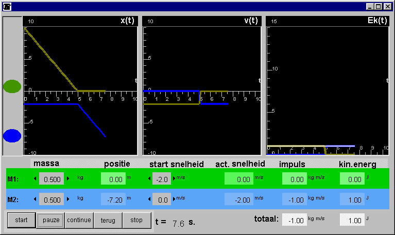Lower M2 start snelheid with left arrow

(x=149, y=199)
